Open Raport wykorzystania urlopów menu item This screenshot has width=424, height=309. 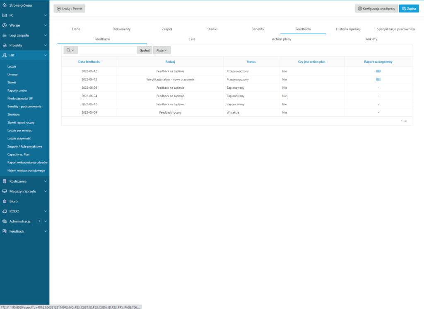(27, 163)
